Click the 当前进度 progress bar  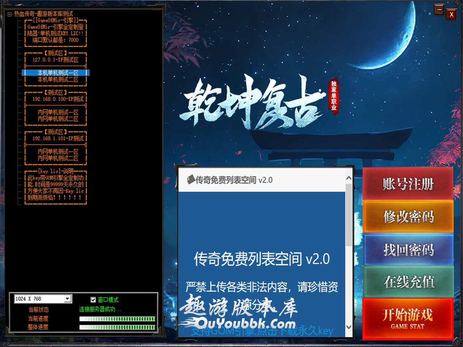[x=117, y=319]
